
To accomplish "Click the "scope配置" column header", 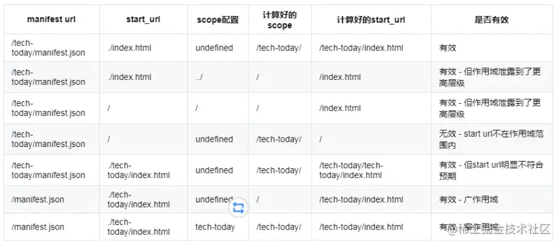I will click(218, 19).
